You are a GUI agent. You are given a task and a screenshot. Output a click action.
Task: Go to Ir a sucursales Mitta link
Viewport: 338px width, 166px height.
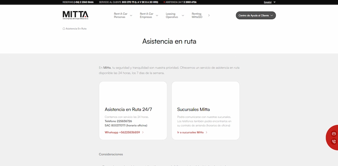coord(190,132)
